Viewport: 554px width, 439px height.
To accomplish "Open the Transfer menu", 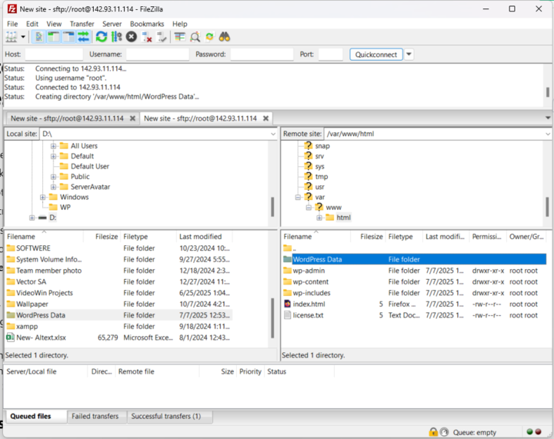I will (82, 24).
